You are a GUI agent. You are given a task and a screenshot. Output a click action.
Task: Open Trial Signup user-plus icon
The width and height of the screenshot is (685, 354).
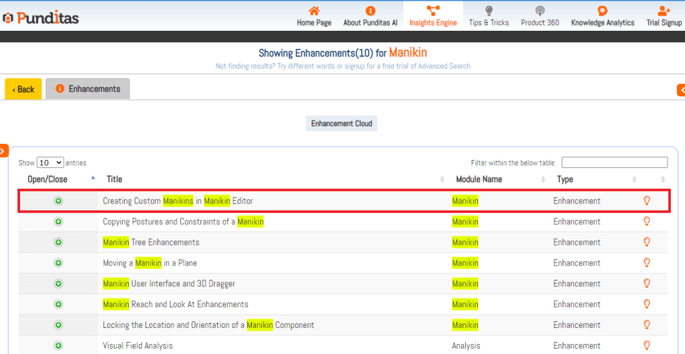664,11
